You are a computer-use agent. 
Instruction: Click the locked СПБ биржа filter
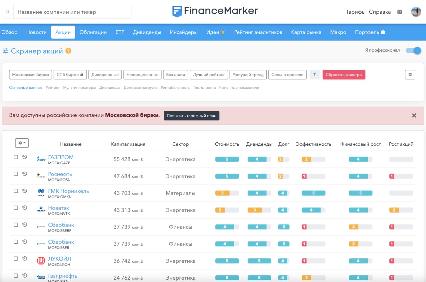coord(70,74)
